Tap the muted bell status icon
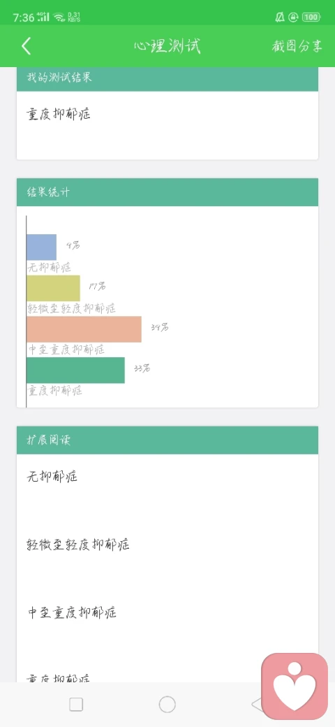Image resolution: width=335 pixels, height=727 pixels. tap(279, 17)
